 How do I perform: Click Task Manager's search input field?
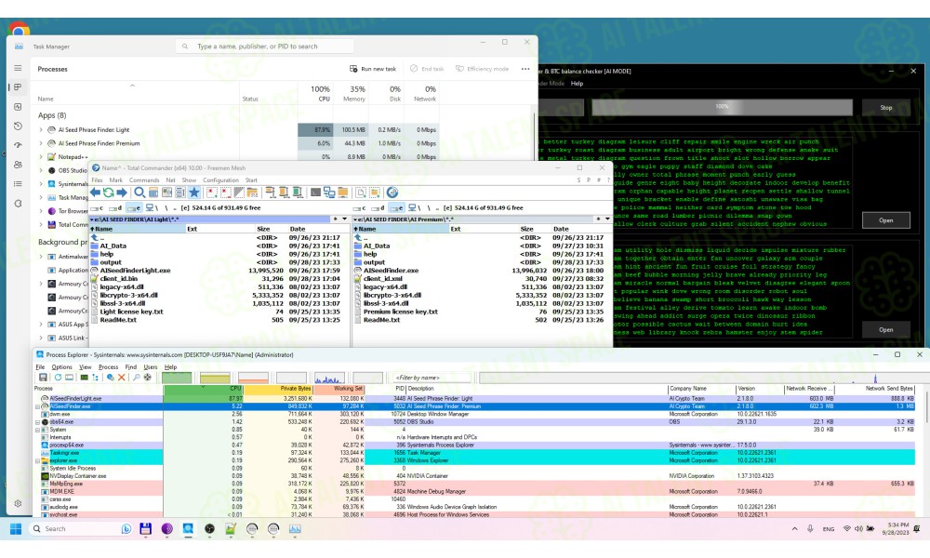click(264, 46)
